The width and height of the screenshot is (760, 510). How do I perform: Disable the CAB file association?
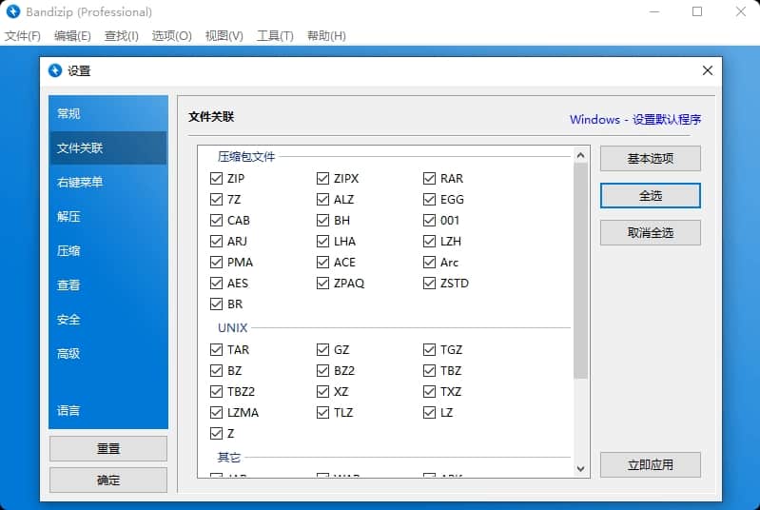click(216, 220)
